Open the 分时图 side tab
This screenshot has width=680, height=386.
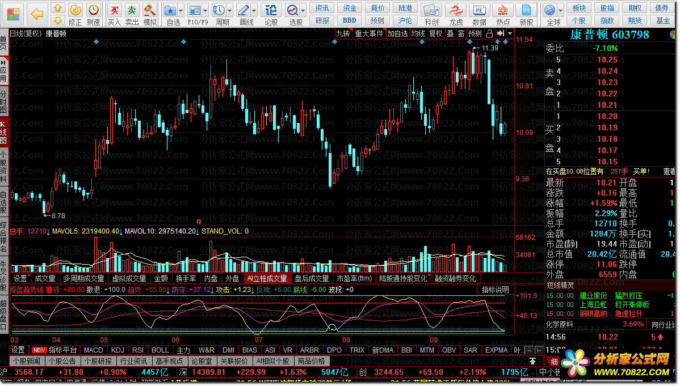click(x=3, y=102)
